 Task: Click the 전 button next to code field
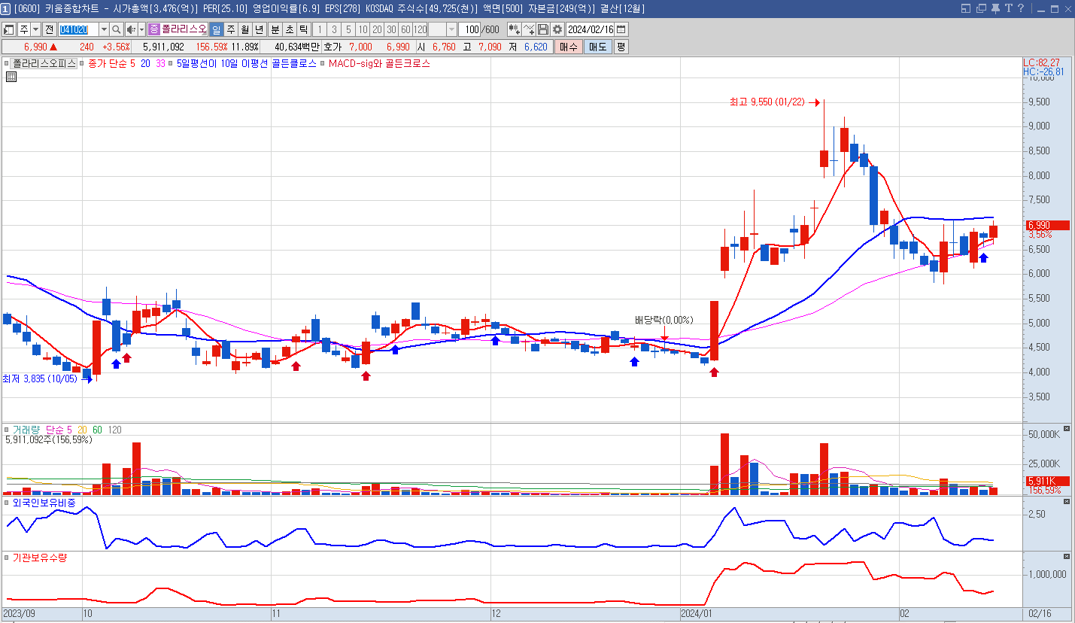tap(49, 29)
